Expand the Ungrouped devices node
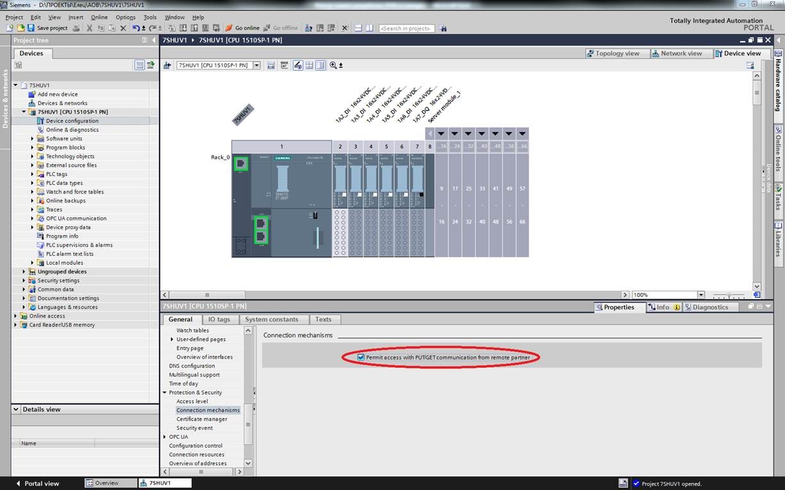 pyautogui.click(x=24, y=272)
